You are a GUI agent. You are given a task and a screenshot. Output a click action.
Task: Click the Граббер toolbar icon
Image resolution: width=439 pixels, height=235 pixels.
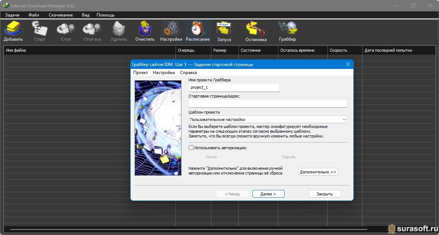point(287,29)
